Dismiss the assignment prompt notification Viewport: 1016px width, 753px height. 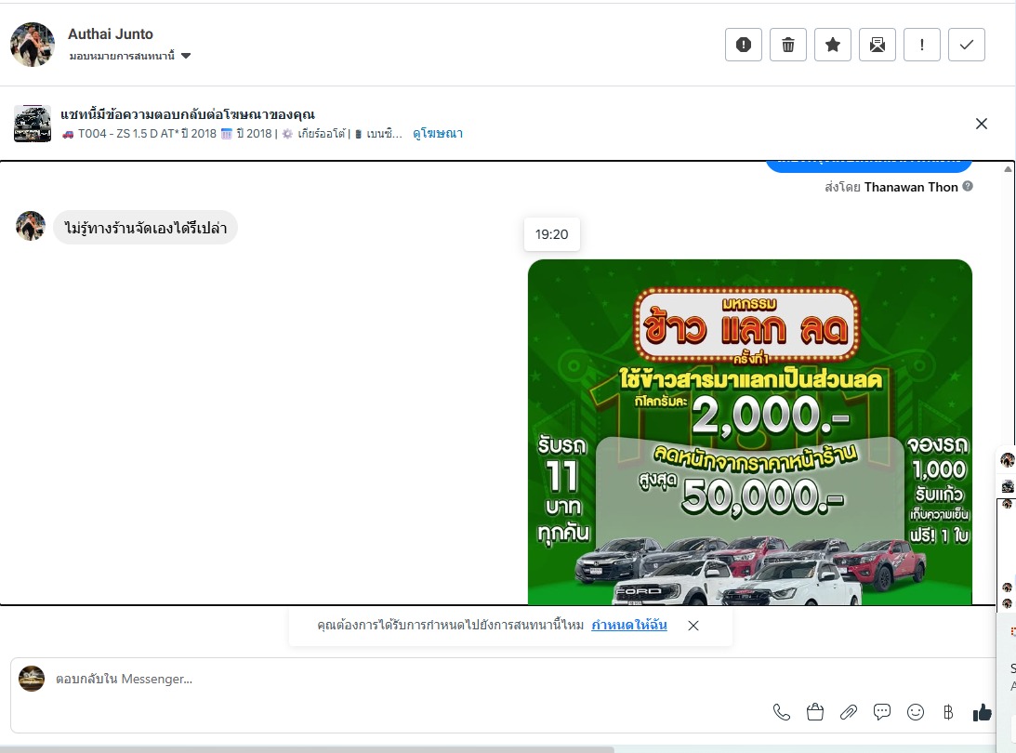(693, 626)
